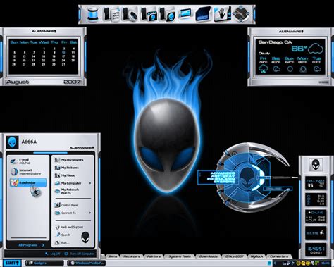
Task: Launch Internet Explorer from the Start menu
Action: tap(27, 172)
